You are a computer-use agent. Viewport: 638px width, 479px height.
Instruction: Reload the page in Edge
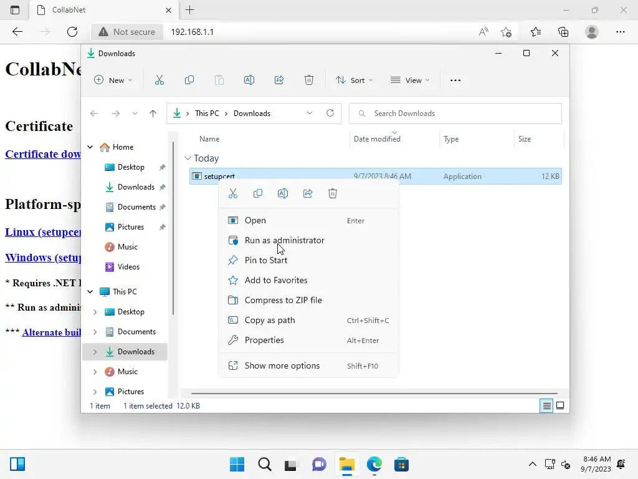tap(72, 32)
